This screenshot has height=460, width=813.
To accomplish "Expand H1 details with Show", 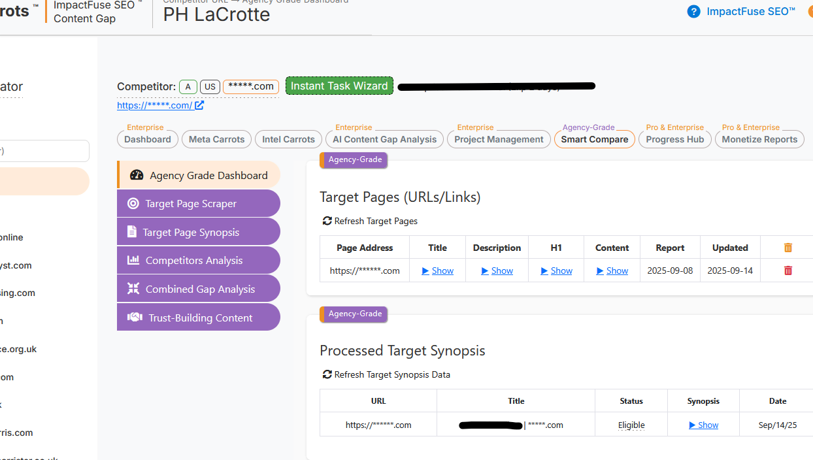I will click(x=557, y=271).
